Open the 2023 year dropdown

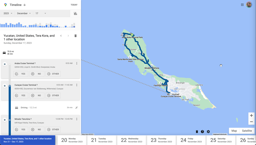tap(8, 13)
